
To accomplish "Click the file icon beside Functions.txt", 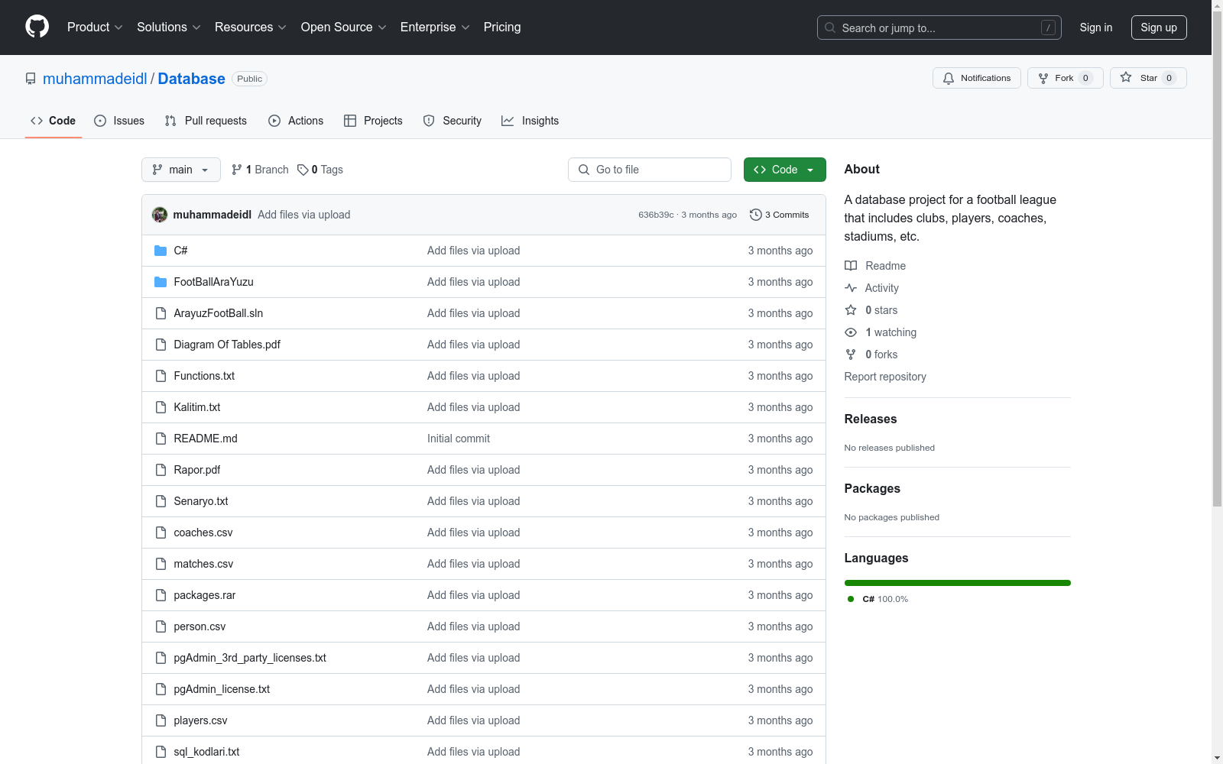I will [161, 376].
